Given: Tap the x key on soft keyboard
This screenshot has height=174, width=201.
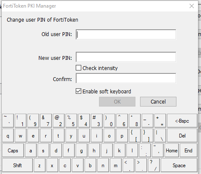Looking at the screenshot, I should click(52, 165).
